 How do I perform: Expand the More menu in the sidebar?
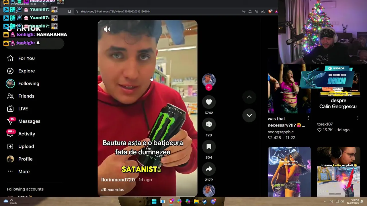(24, 172)
